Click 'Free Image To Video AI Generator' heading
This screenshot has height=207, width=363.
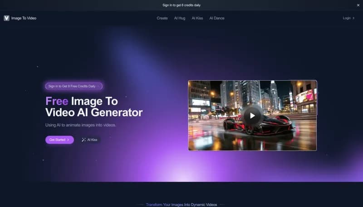94,107
